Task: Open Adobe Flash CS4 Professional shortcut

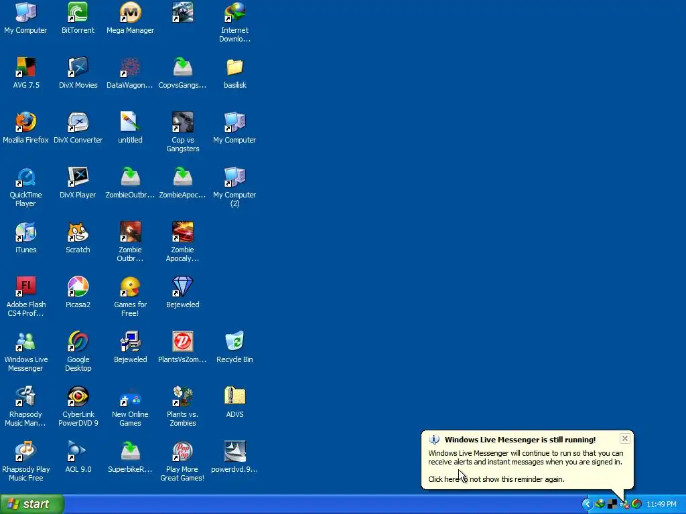Action: [x=26, y=297]
